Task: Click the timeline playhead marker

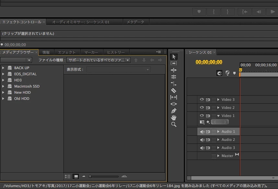Action: pos(240,70)
